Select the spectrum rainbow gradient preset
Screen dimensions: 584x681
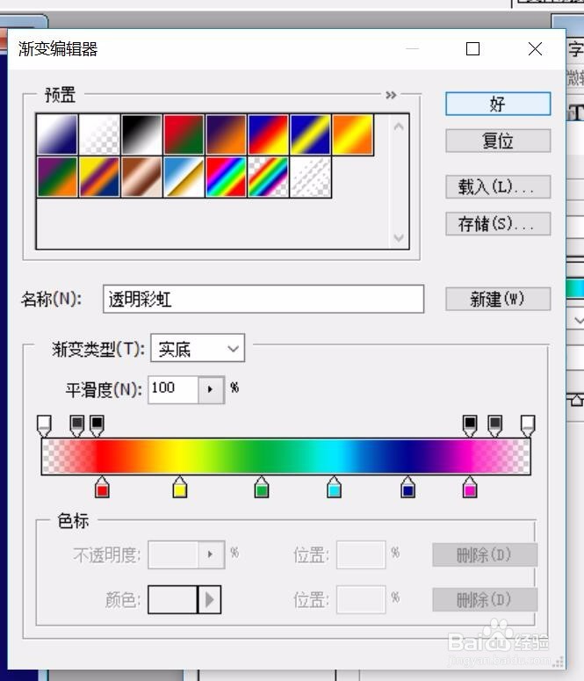click(x=227, y=177)
